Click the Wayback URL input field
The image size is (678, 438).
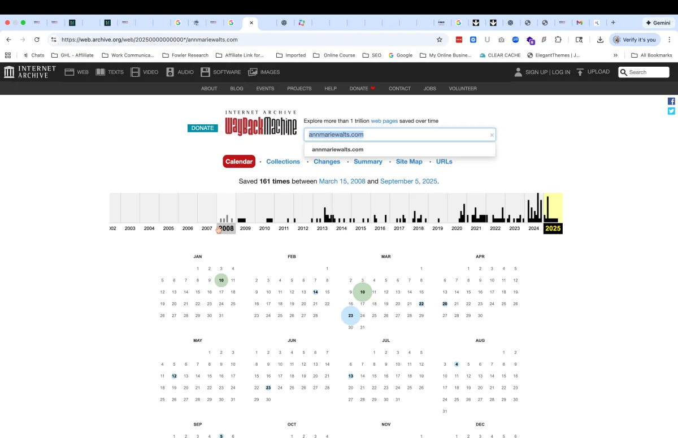pos(399,135)
